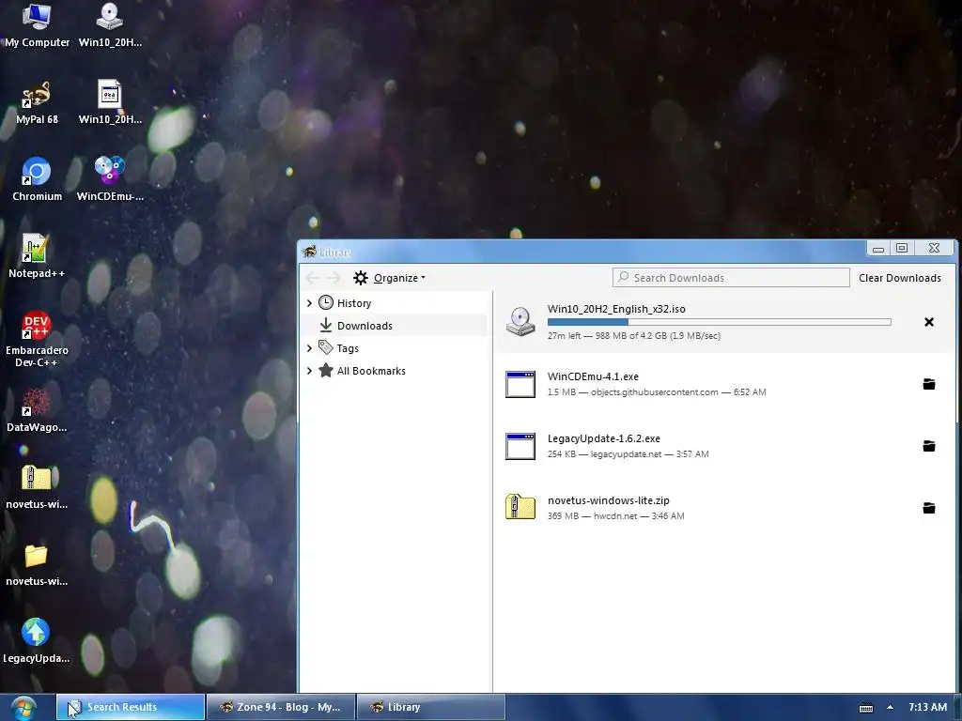Image resolution: width=962 pixels, height=721 pixels.
Task: Click '1.5 MB — objects.githubusercontent.com' details text
Action: 657,391
